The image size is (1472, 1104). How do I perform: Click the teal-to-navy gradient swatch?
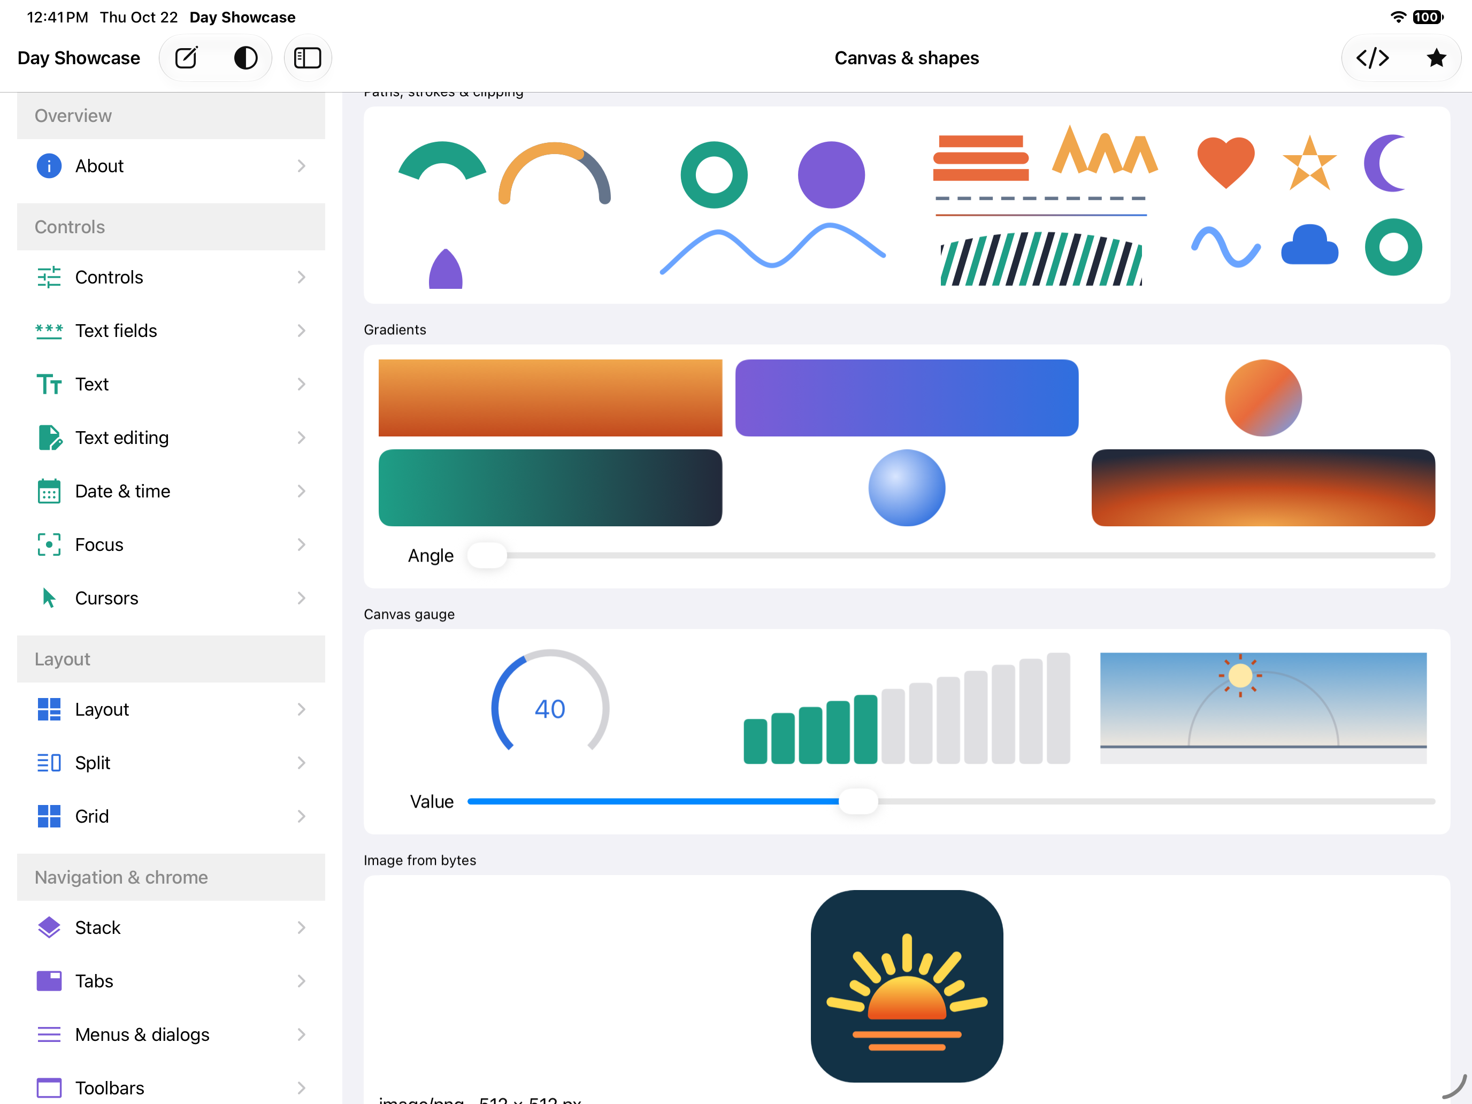point(550,488)
